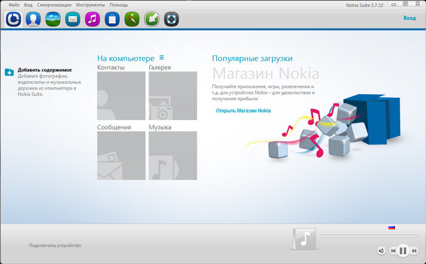Open the support lifebuoy icon in toolbar
This screenshot has width=426, height=264.
[171, 19]
